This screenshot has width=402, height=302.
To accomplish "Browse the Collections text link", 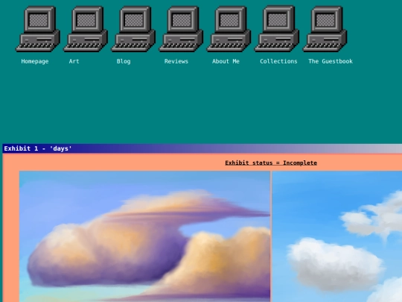I will coord(278,61).
